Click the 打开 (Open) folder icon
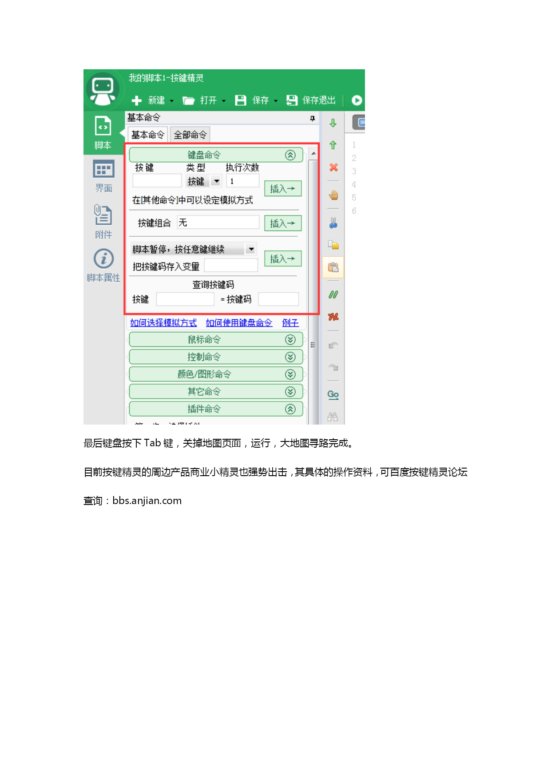Viewport: 551px width, 779px height. click(188, 100)
